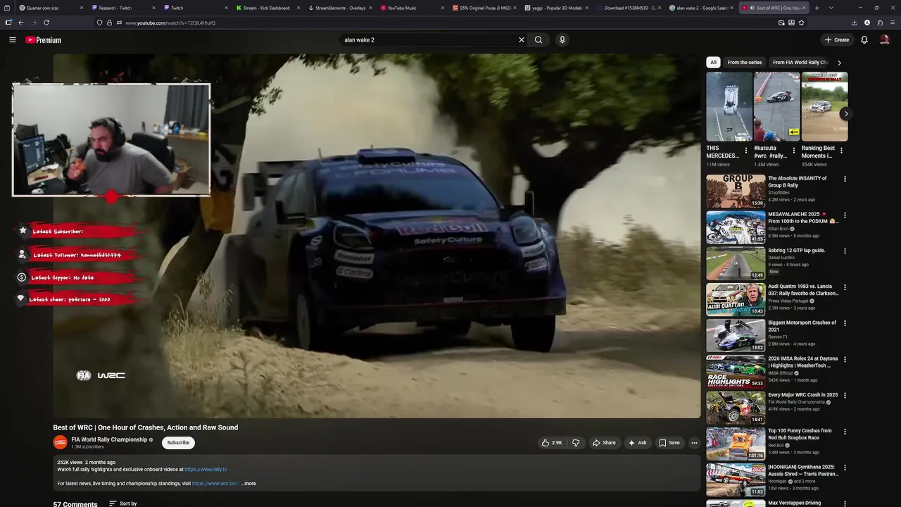The width and height of the screenshot is (901, 507).
Task: Open the 'Every Major WRC Crash in 2025' title
Action: click(x=803, y=395)
